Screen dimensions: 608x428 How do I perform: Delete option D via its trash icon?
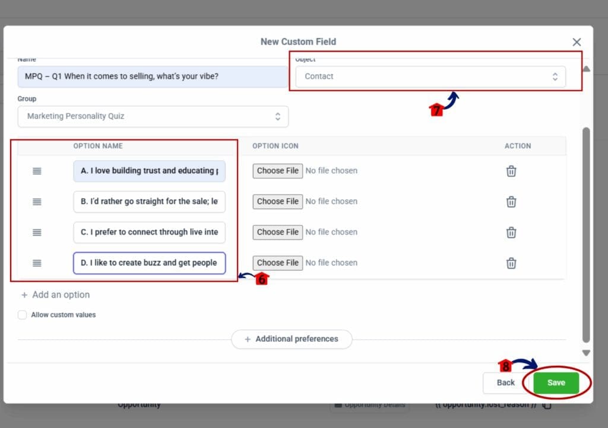coord(511,263)
